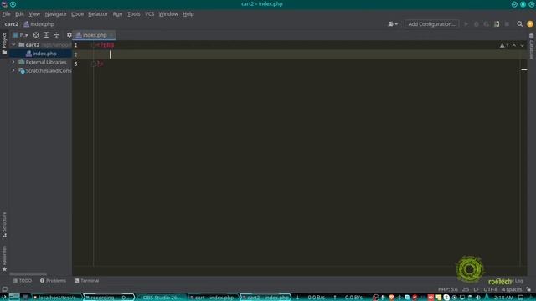Open the Navigate menu
The image size is (536, 301).
pos(55,14)
